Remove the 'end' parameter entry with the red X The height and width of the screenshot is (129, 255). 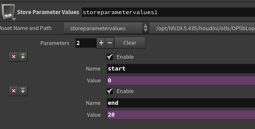tap(14, 91)
